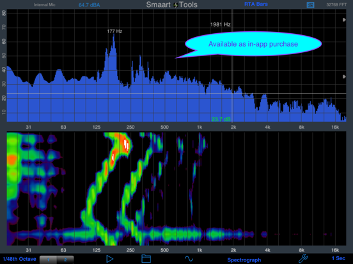Select input channel 2 segment

(65, 260)
